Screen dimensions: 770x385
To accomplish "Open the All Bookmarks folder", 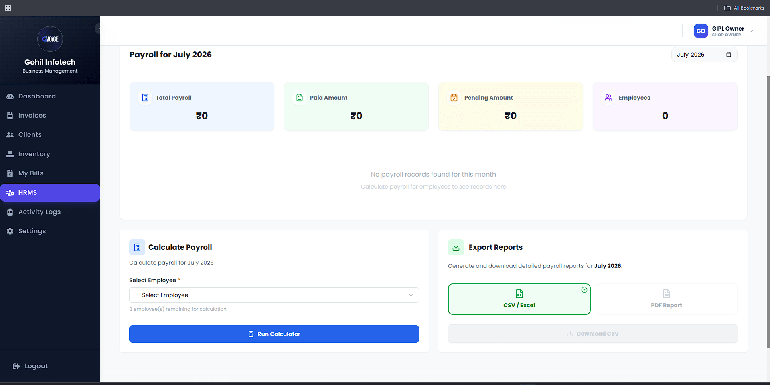I will pyautogui.click(x=744, y=8).
